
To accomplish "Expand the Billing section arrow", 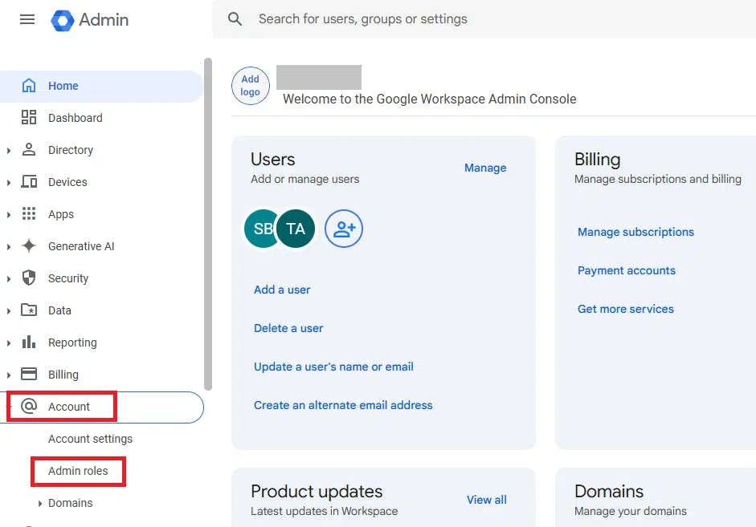I will (x=9, y=375).
